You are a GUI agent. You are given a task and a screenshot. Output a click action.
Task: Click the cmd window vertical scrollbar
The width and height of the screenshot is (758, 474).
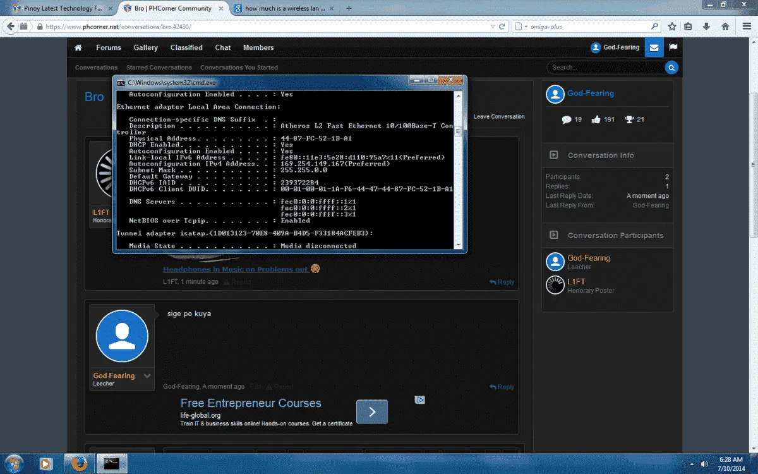(x=459, y=169)
